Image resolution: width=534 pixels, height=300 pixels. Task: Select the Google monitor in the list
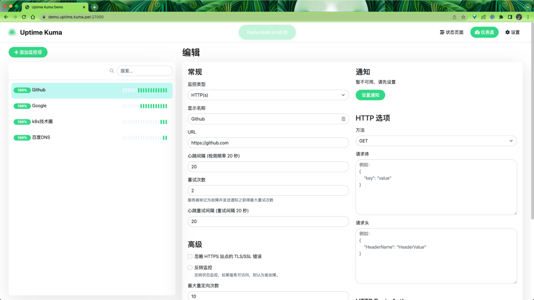pos(92,106)
